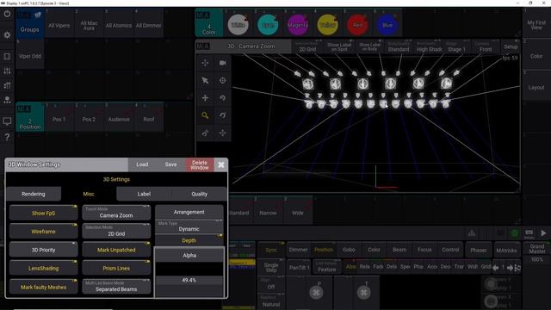Click the keyboard icon near the play button

point(529,232)
